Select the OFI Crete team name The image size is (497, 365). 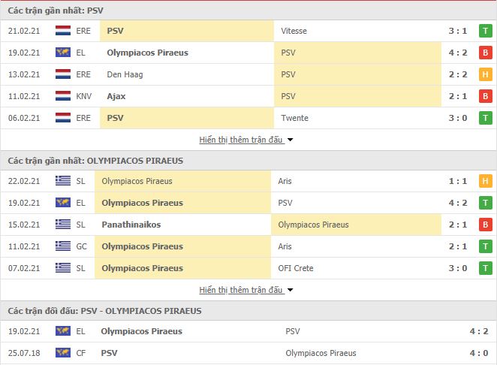(x=295, y=268)
